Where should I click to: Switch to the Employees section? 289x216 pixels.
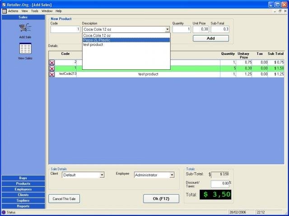23,189
